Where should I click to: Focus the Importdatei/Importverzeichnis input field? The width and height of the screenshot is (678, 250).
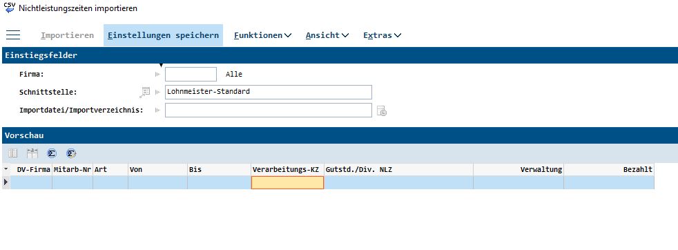point(269,110)
